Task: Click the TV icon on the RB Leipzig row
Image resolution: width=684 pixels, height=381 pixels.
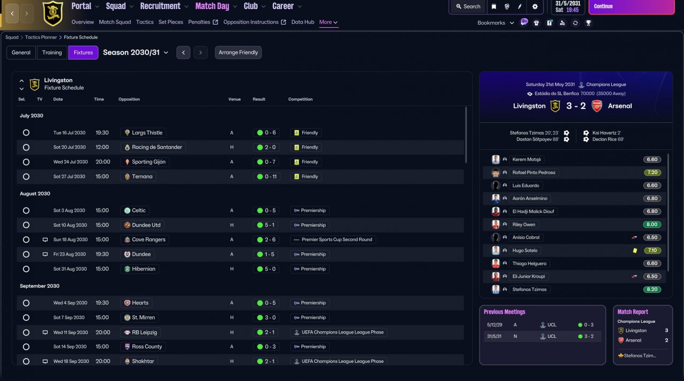Action: pos(45,332)
